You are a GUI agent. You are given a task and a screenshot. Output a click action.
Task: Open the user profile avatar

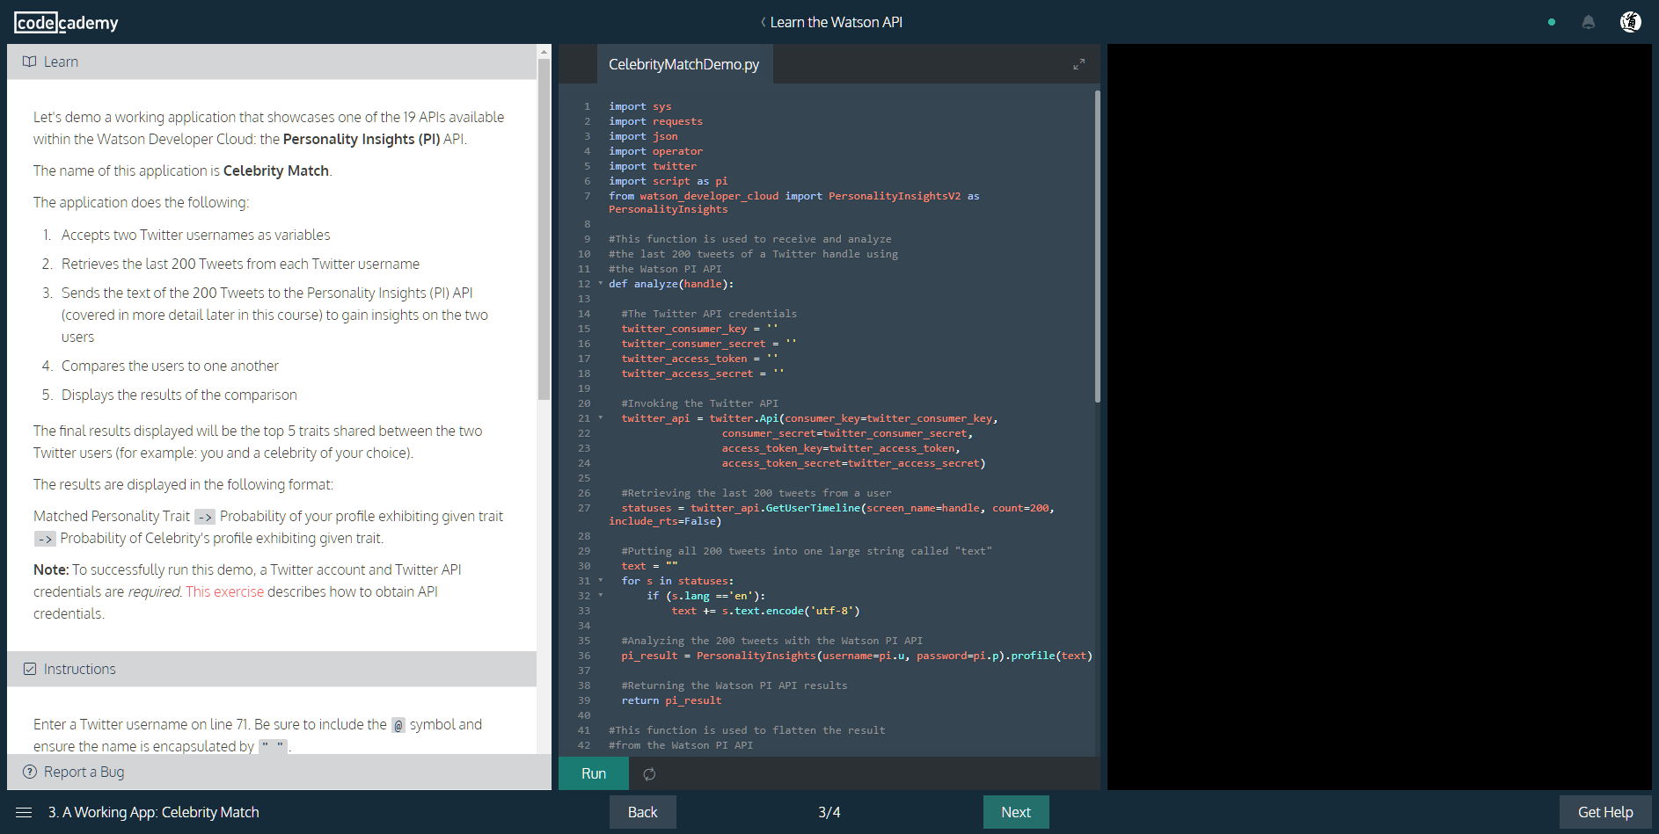point(1631,22)
